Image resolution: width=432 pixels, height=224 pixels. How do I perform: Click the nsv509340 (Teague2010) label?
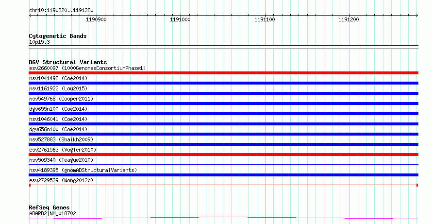[x=61, y=160]
